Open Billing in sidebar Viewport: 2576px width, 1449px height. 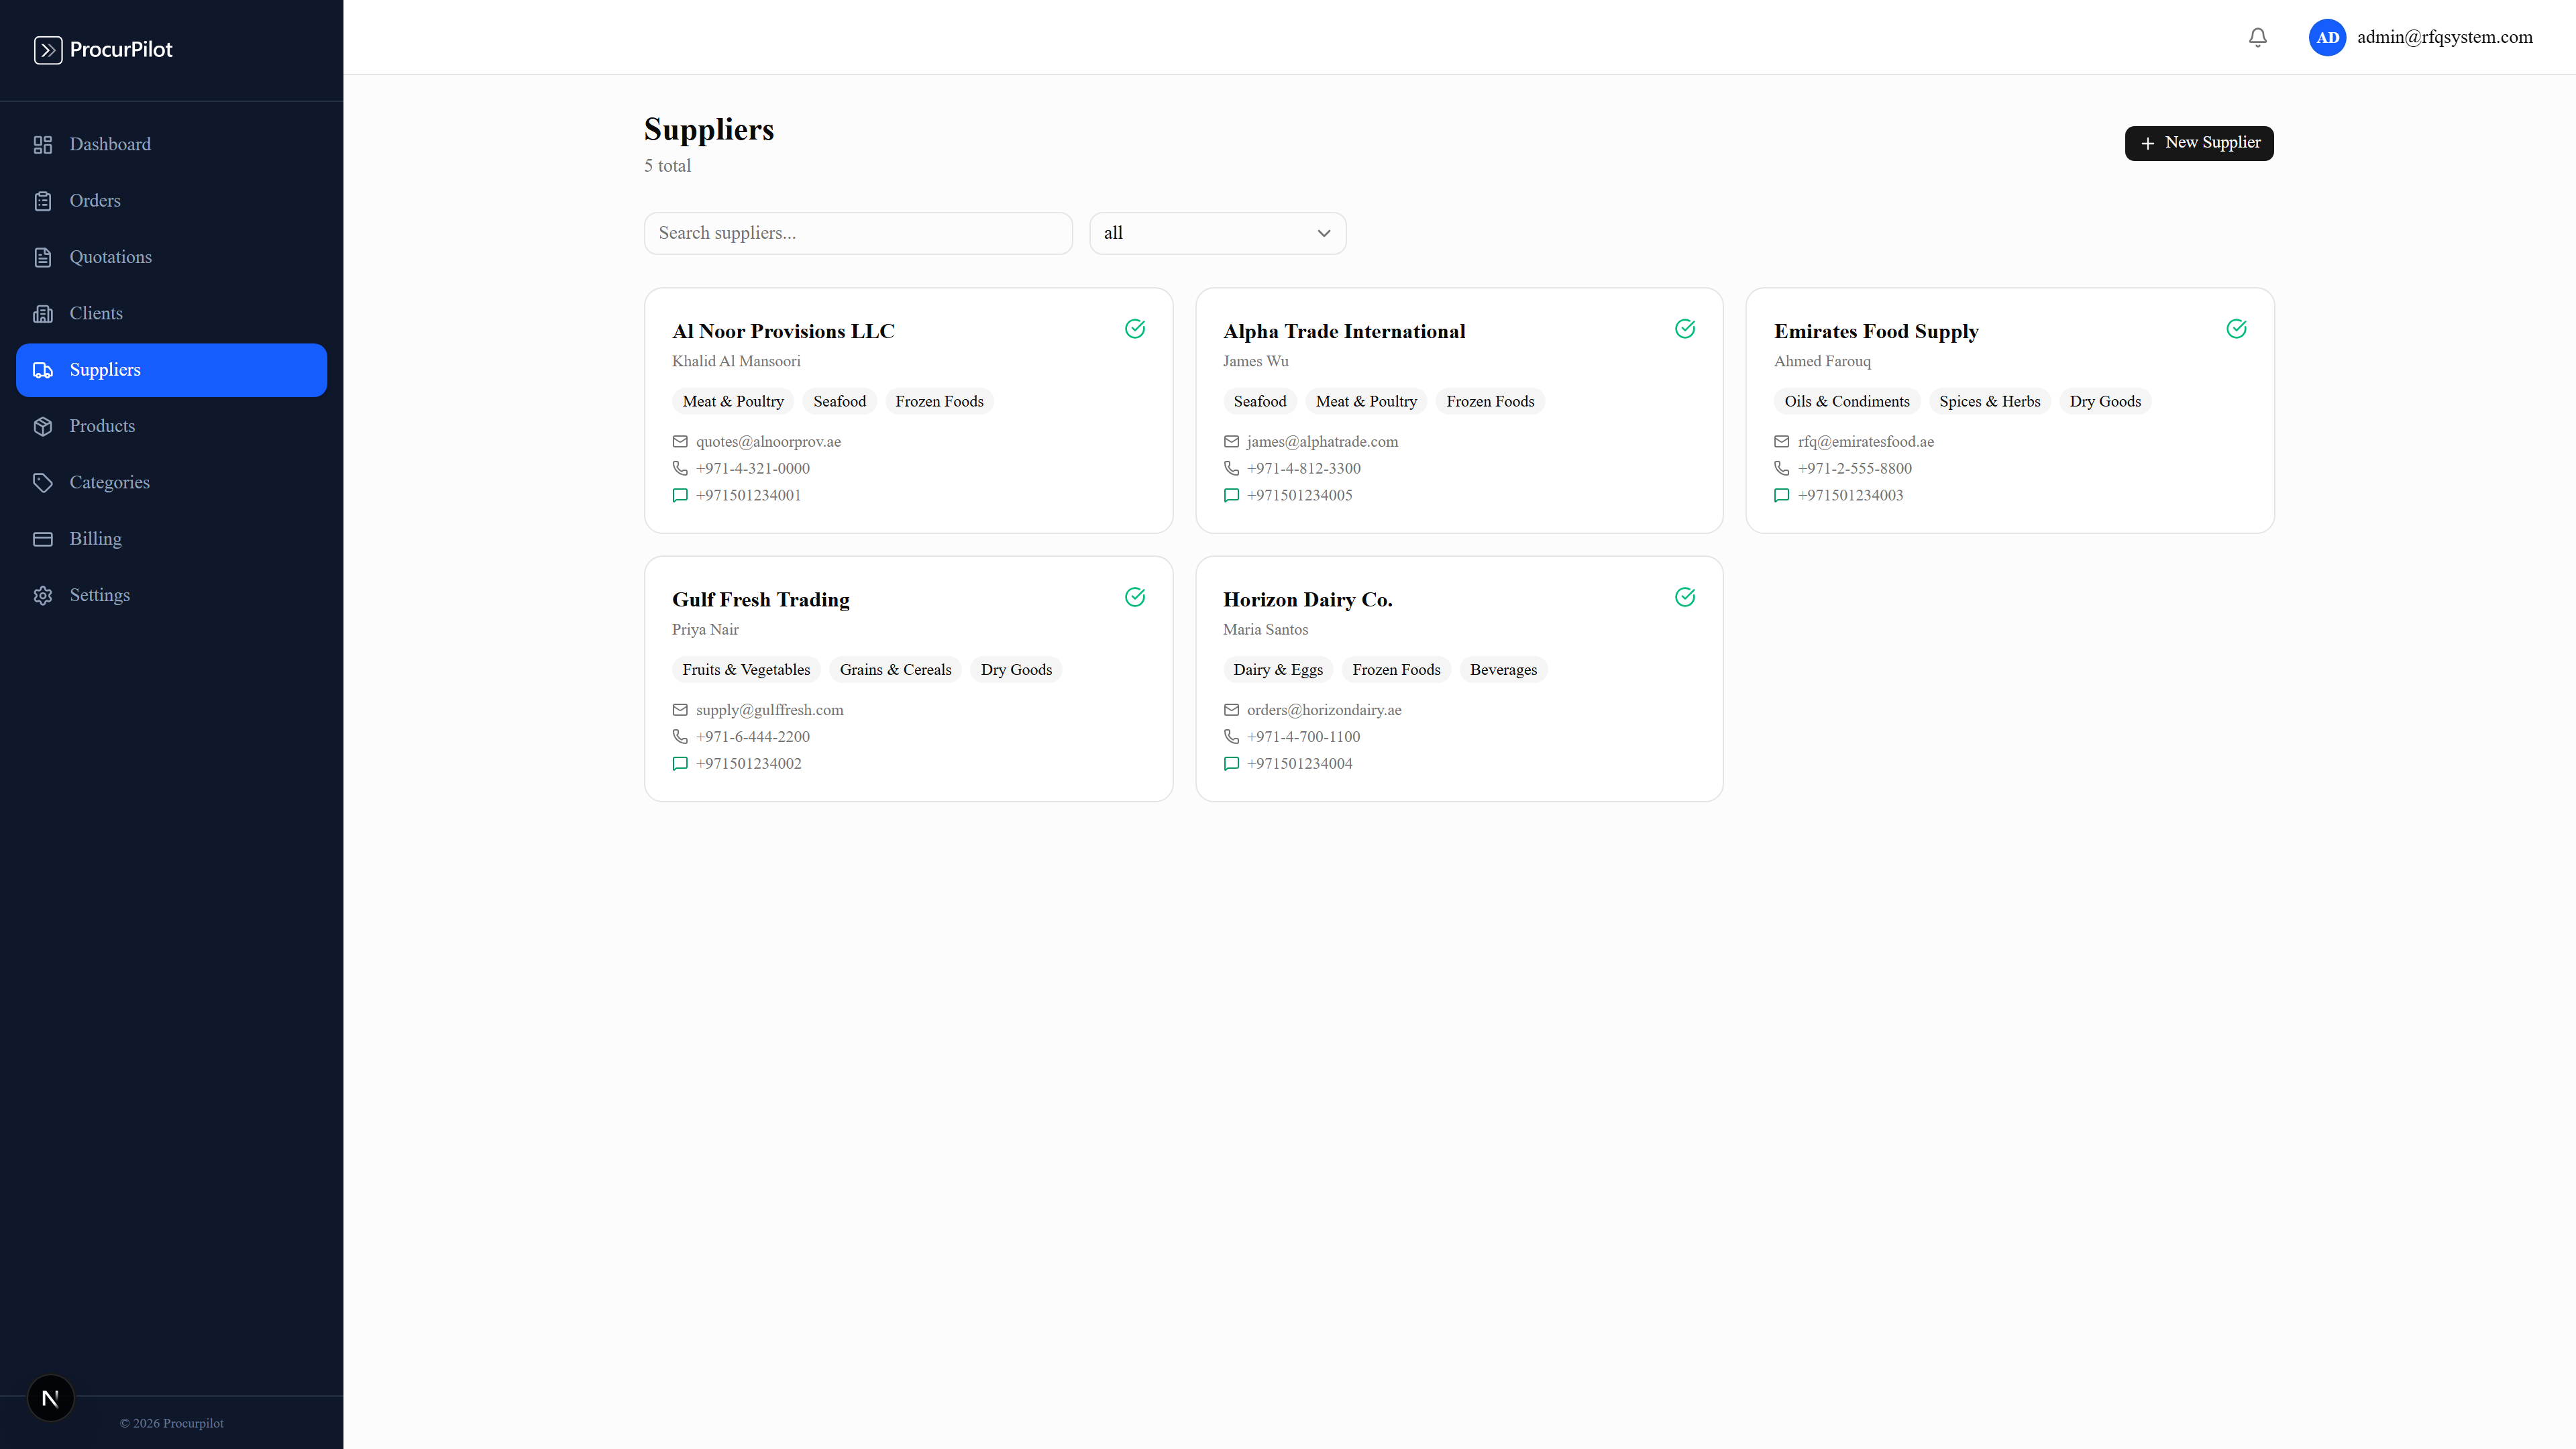[x=171, y=539]
